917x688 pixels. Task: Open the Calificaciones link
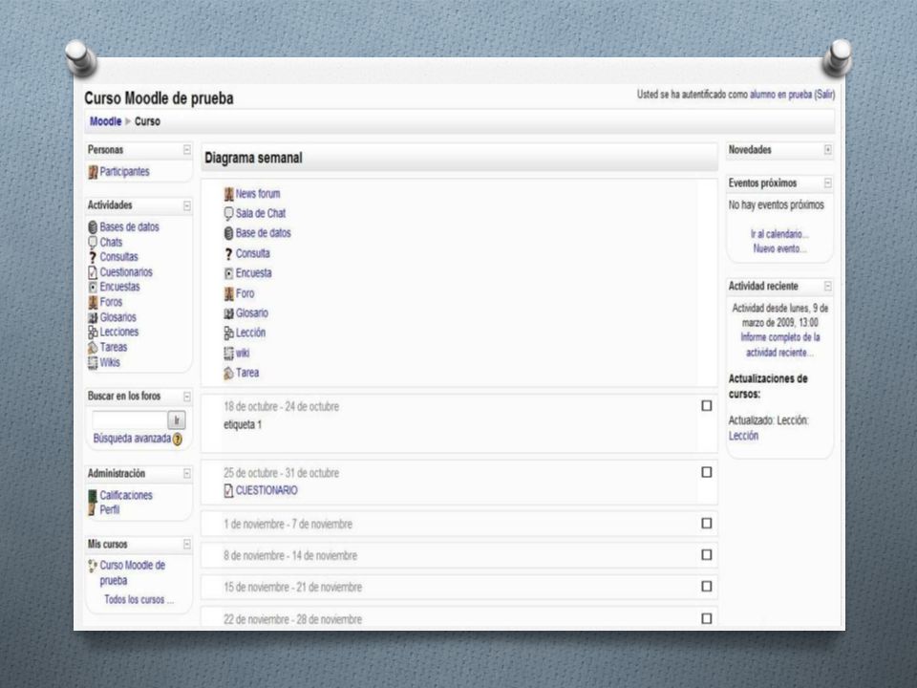click(x=126, y=496)
